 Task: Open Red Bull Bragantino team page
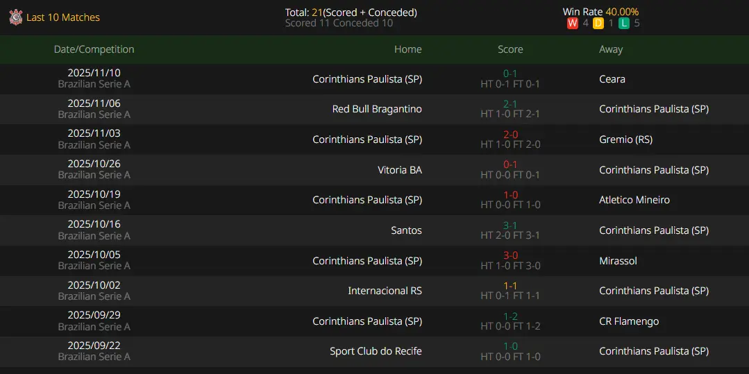(377, 109)
